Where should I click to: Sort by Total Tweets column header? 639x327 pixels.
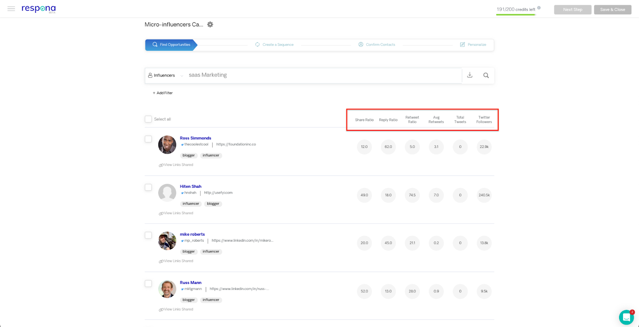point(460,120)
